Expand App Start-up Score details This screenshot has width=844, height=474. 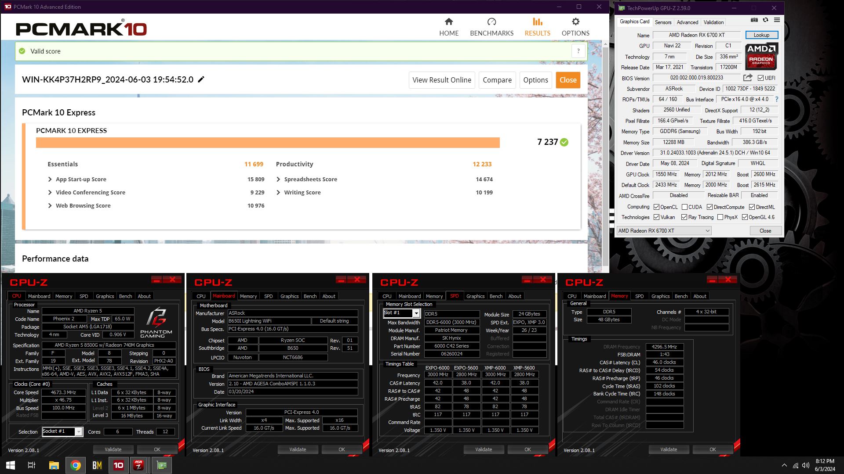[x=50, y=179]
